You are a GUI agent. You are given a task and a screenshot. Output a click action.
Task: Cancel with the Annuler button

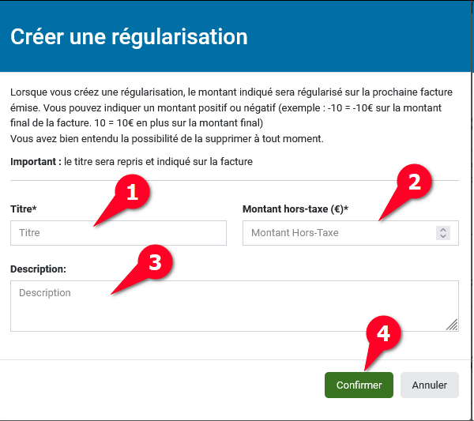tap(430, 385)
